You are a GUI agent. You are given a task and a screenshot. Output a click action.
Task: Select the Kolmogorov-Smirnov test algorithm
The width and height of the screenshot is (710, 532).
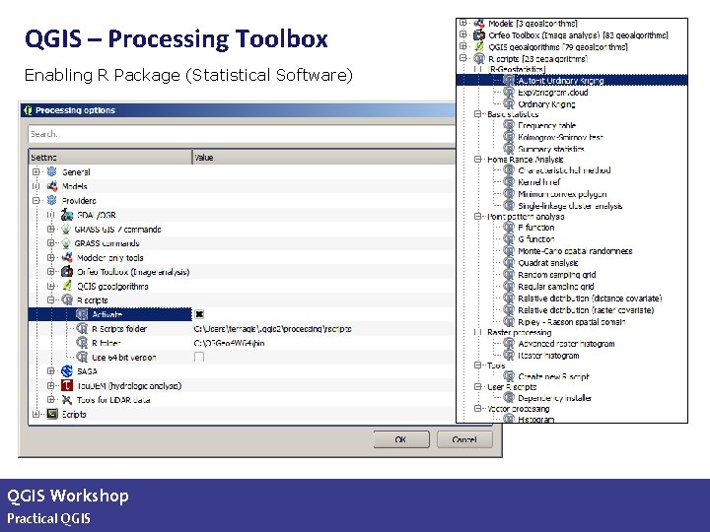560,137
